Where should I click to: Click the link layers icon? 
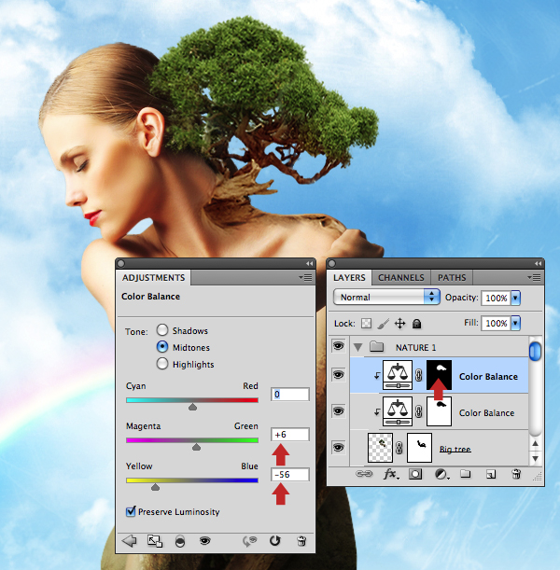coord(364,474)
